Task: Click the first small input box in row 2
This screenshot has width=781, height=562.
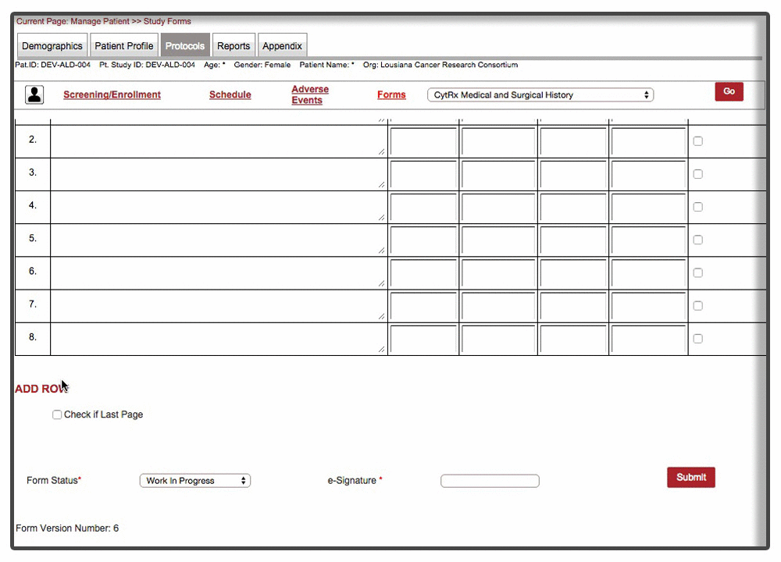Action: coord(423,142)
